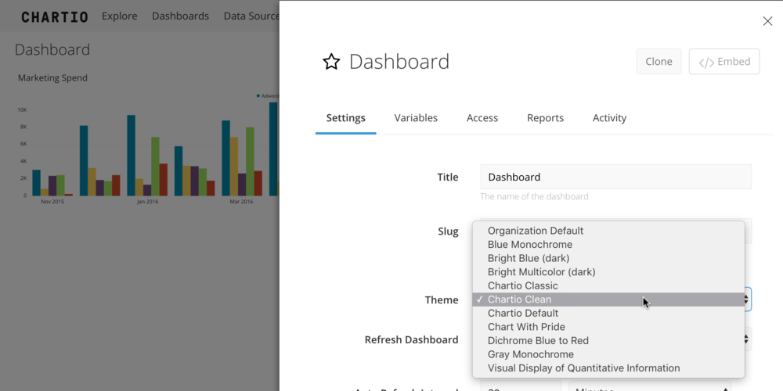Click 'The name of the dashboard' hint

[x=534, y=196]
